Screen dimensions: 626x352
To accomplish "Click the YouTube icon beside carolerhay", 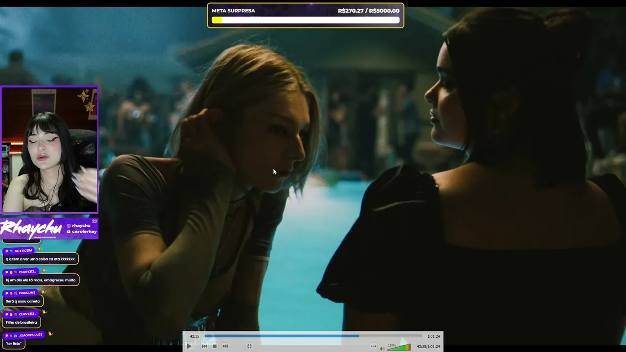I will point(68,231).
